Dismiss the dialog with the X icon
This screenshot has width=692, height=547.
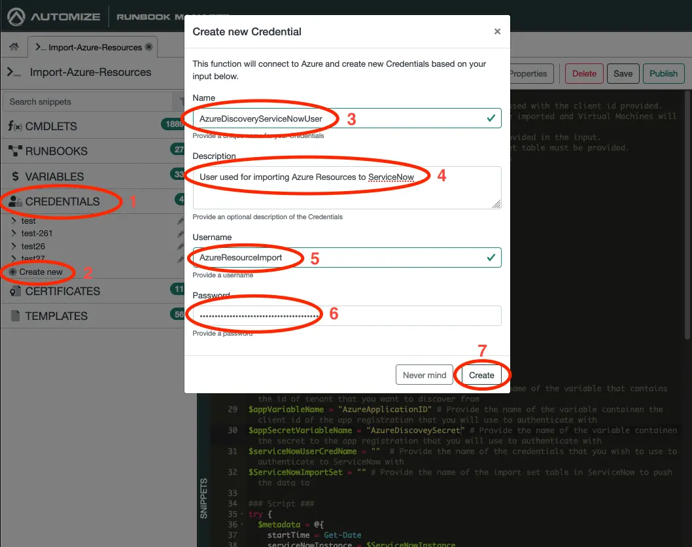[497, 31]
